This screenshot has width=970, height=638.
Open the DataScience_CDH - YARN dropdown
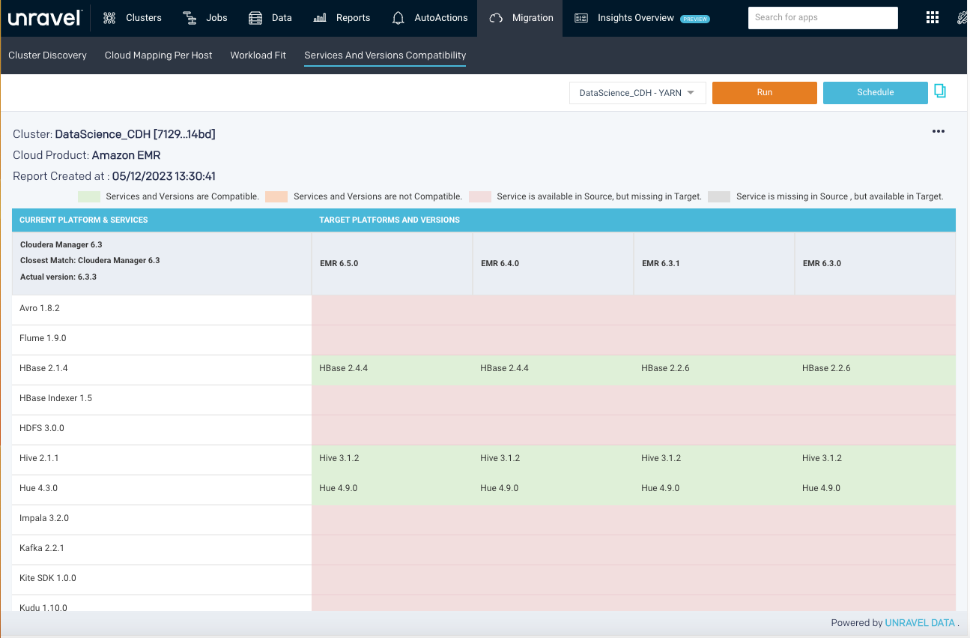point(637,93)
